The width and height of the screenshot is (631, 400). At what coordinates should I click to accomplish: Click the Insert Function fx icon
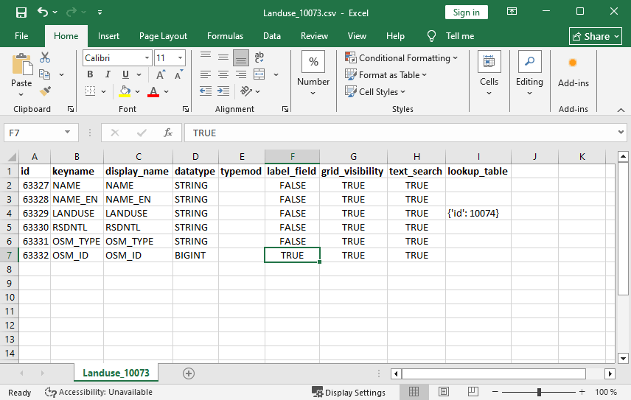[168, 133]
